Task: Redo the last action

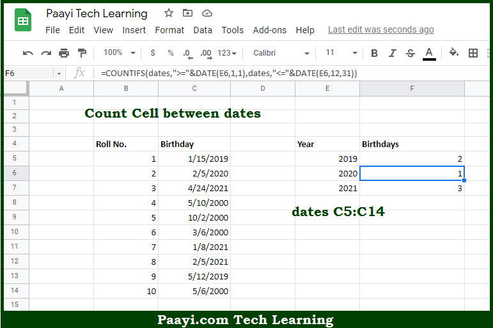Action: tap(46, 53)
